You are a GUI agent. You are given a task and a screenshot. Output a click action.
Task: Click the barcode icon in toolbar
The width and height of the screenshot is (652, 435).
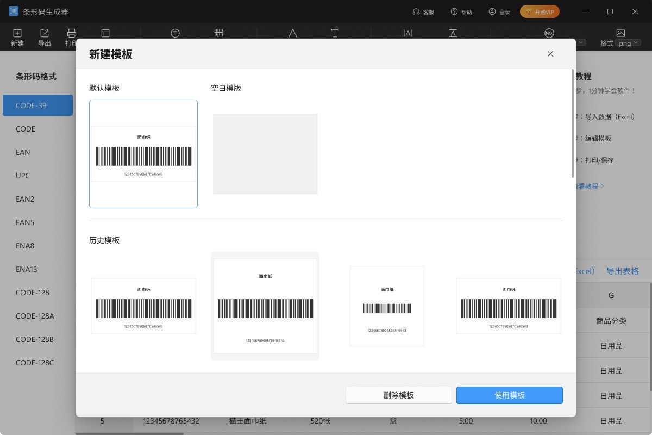[x=218, y=33]
